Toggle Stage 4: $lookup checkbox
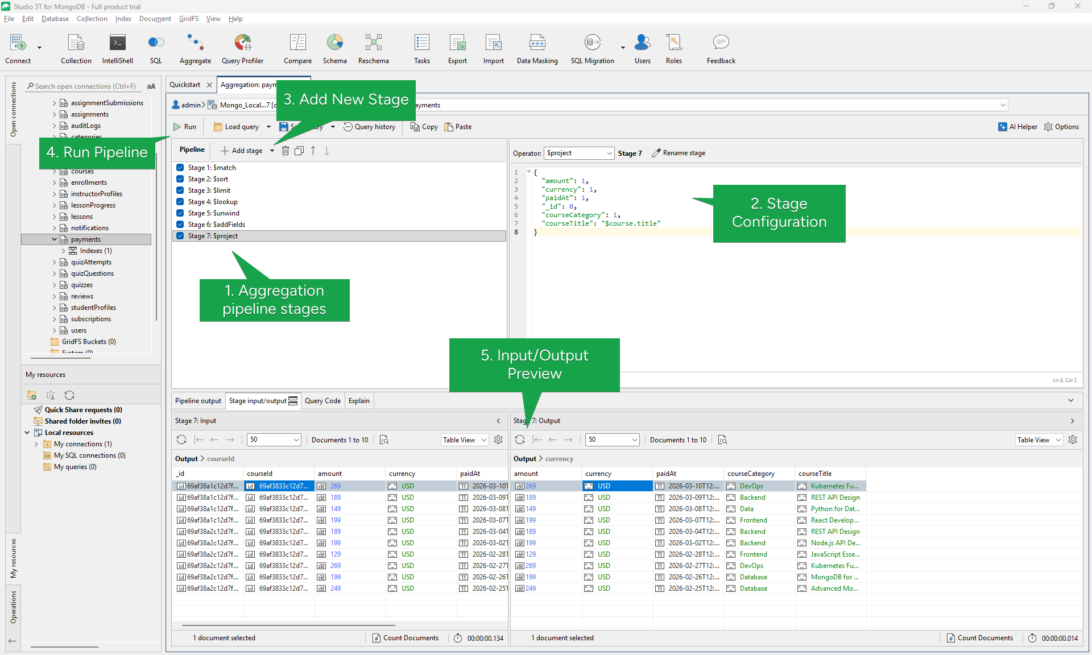The image size is (1092, 655). [x=180, y=202]
